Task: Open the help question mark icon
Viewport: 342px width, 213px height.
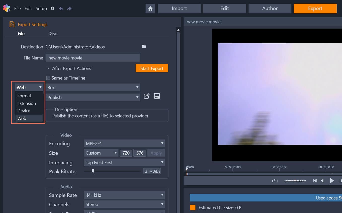Action: (52, 8)
